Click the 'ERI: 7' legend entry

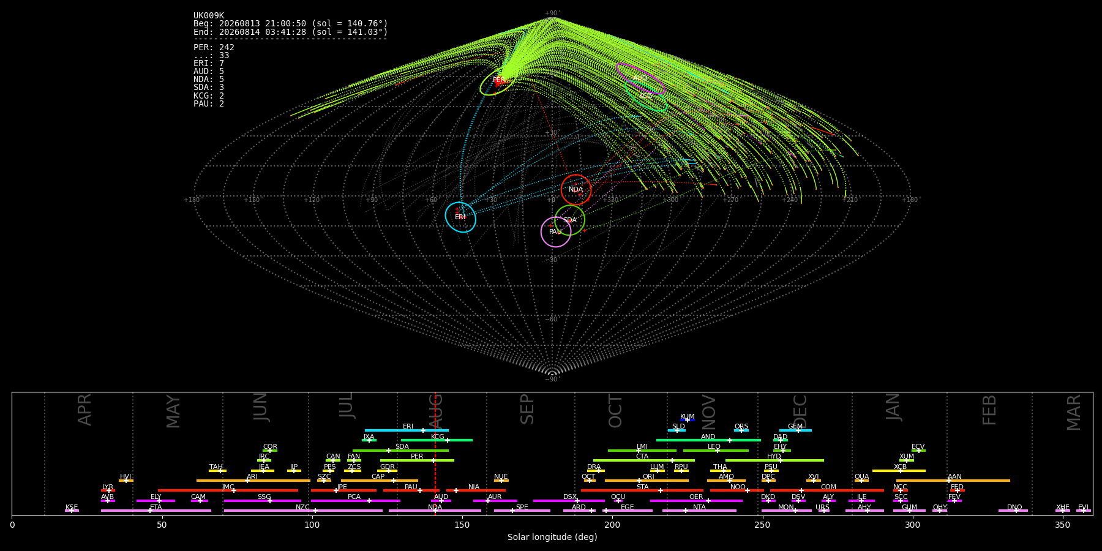pos(209,64)
